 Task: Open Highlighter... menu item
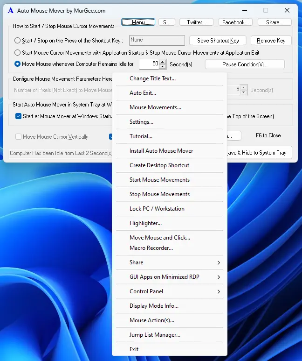170,223
